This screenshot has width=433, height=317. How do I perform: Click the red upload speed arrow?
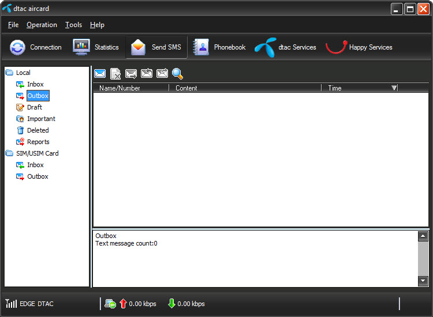tap(123, 304)
